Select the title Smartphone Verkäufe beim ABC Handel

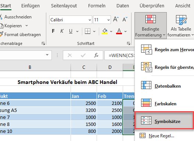point(67,82)
